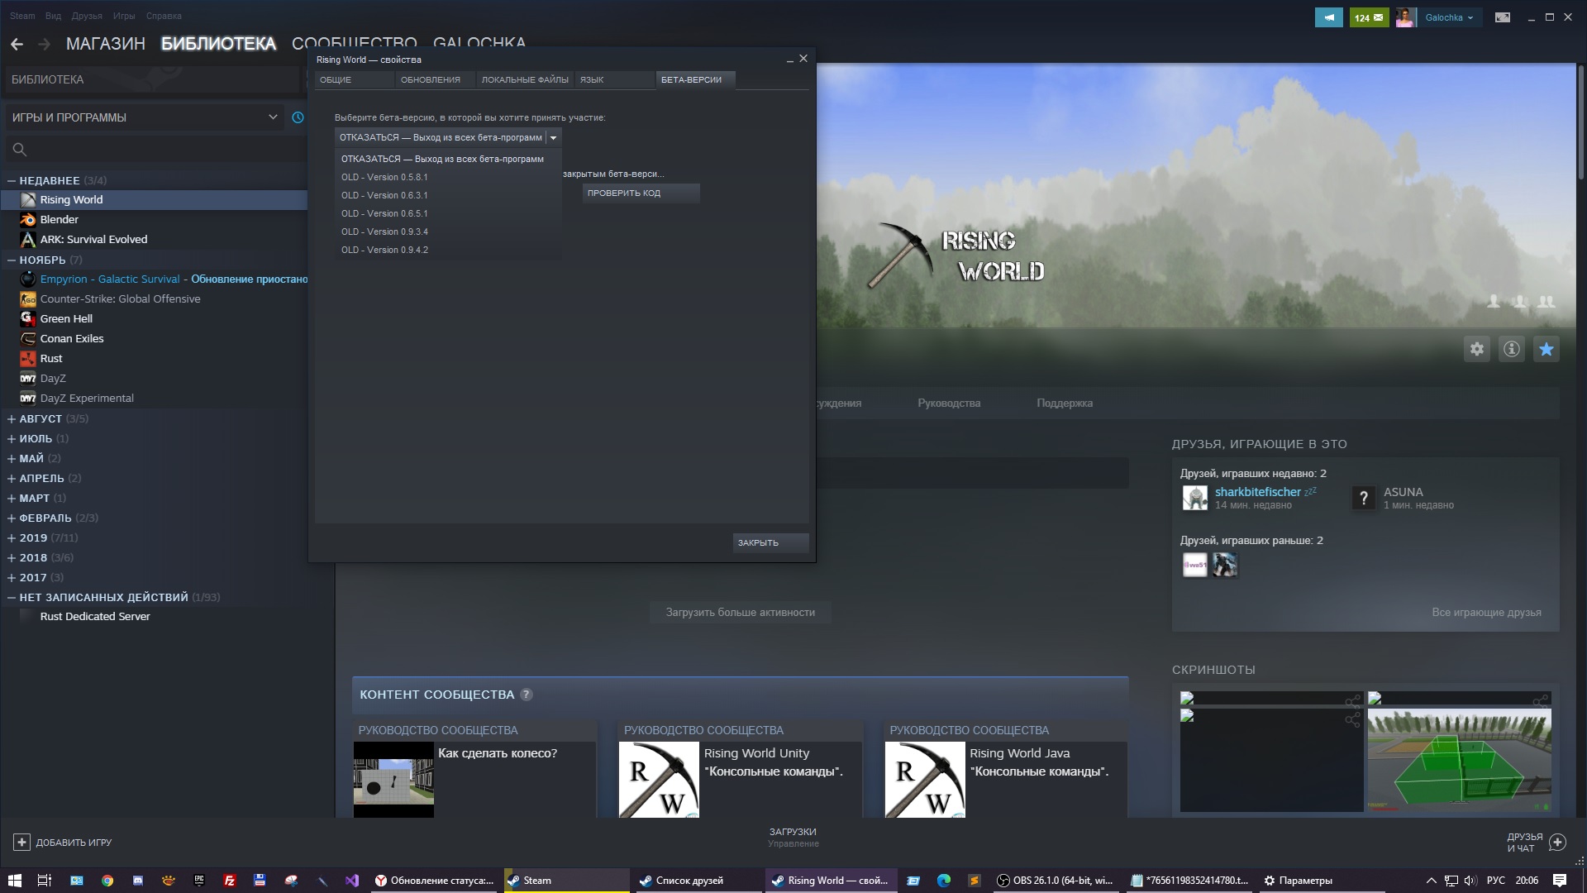Open the ОБНОВЛЕНИЯ tab in properties
Viewport: 1587px width, 893px height.
tap(430, 79)
